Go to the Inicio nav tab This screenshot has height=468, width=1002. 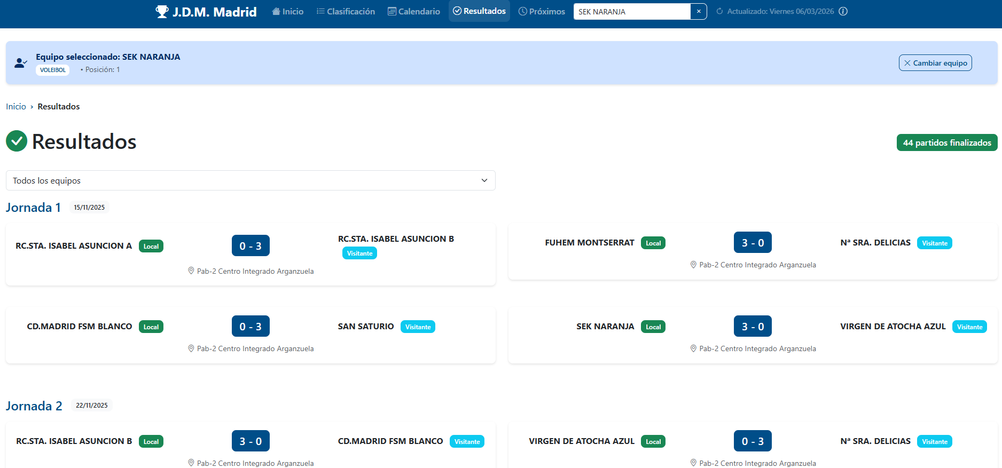287,11
